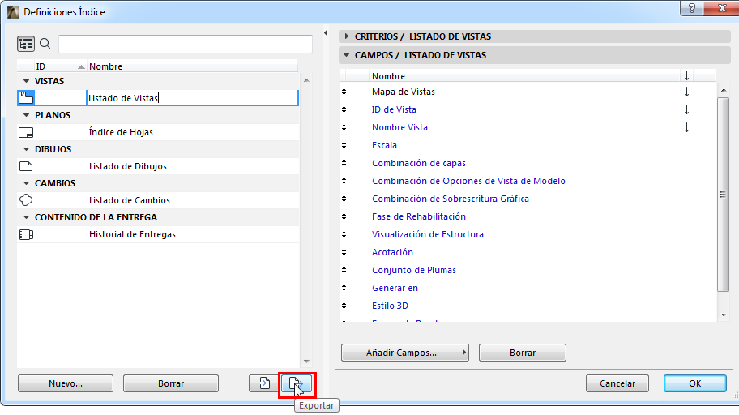Screen dimensions: 739x415
Task: Click the Nuevo... button
Action: click(66, 383)
